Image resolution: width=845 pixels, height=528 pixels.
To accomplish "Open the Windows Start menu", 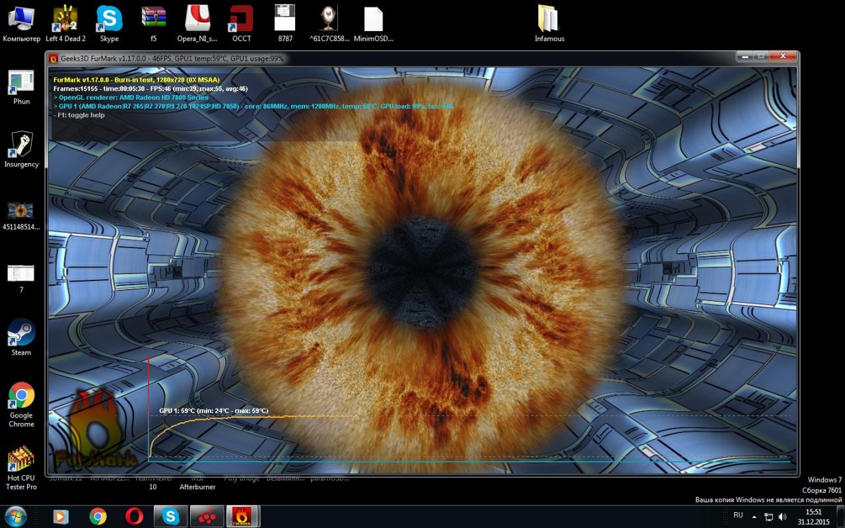I will click(15, 515).
